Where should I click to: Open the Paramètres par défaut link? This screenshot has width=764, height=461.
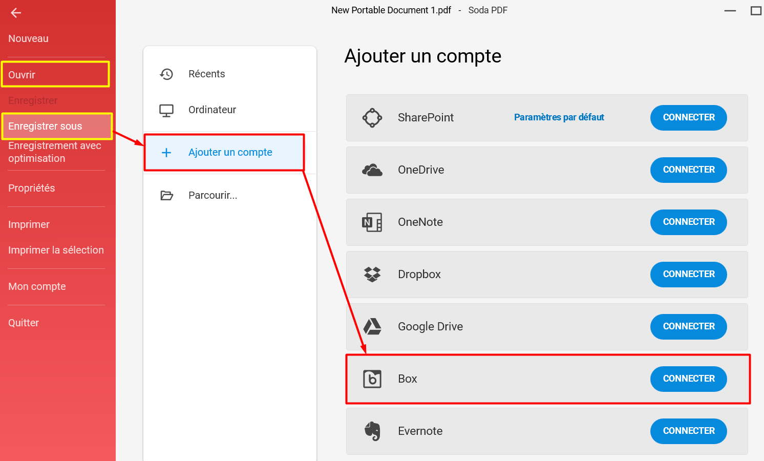point(559,117)
